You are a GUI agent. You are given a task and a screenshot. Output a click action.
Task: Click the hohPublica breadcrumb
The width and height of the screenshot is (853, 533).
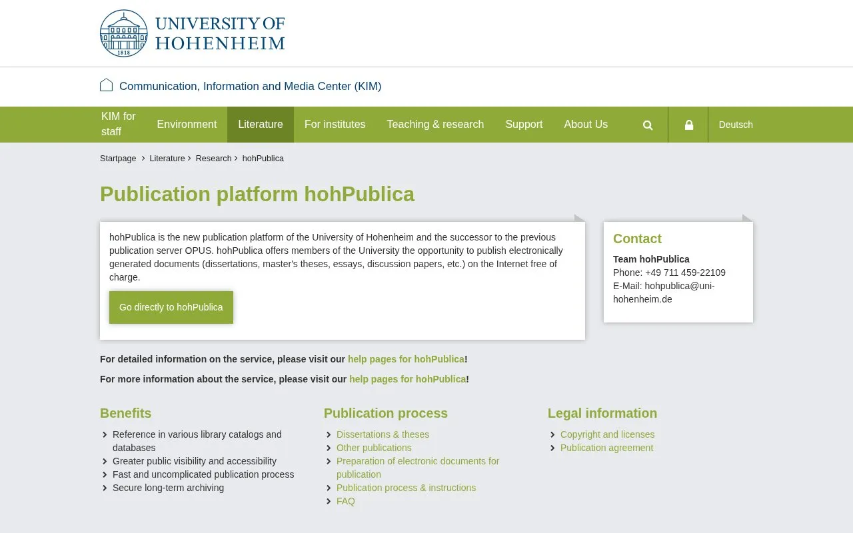point(263,159)
